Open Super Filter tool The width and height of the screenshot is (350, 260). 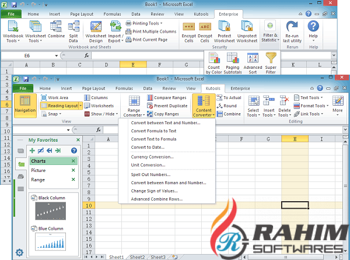[271, 63]
